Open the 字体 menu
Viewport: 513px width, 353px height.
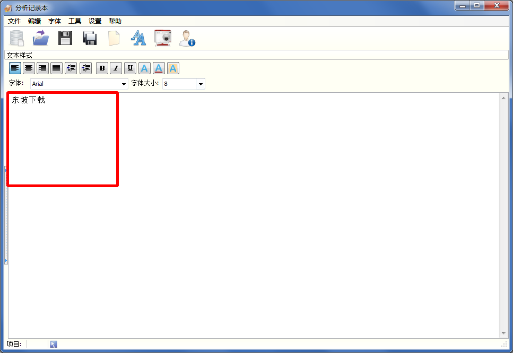(55, 21)
